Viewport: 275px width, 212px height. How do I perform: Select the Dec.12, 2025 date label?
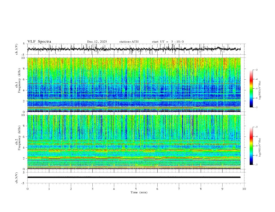pyautogui.click(x=97, y=42)
